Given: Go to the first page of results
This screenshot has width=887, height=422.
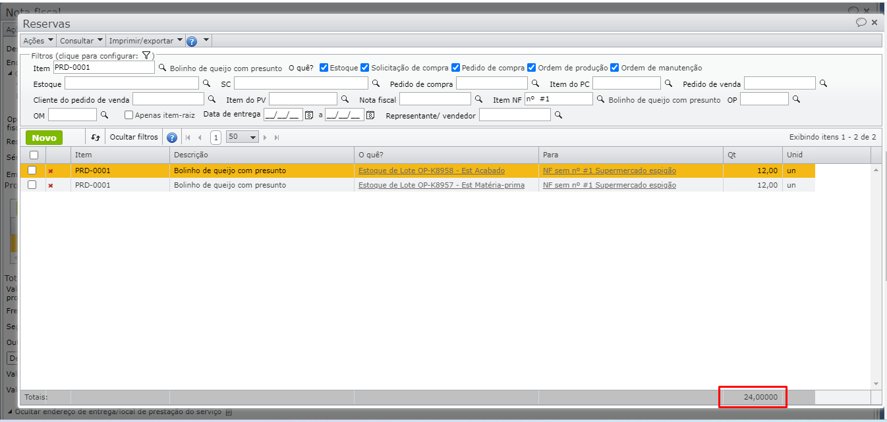Looking at the screenshot, I should [x=188, y=138].
